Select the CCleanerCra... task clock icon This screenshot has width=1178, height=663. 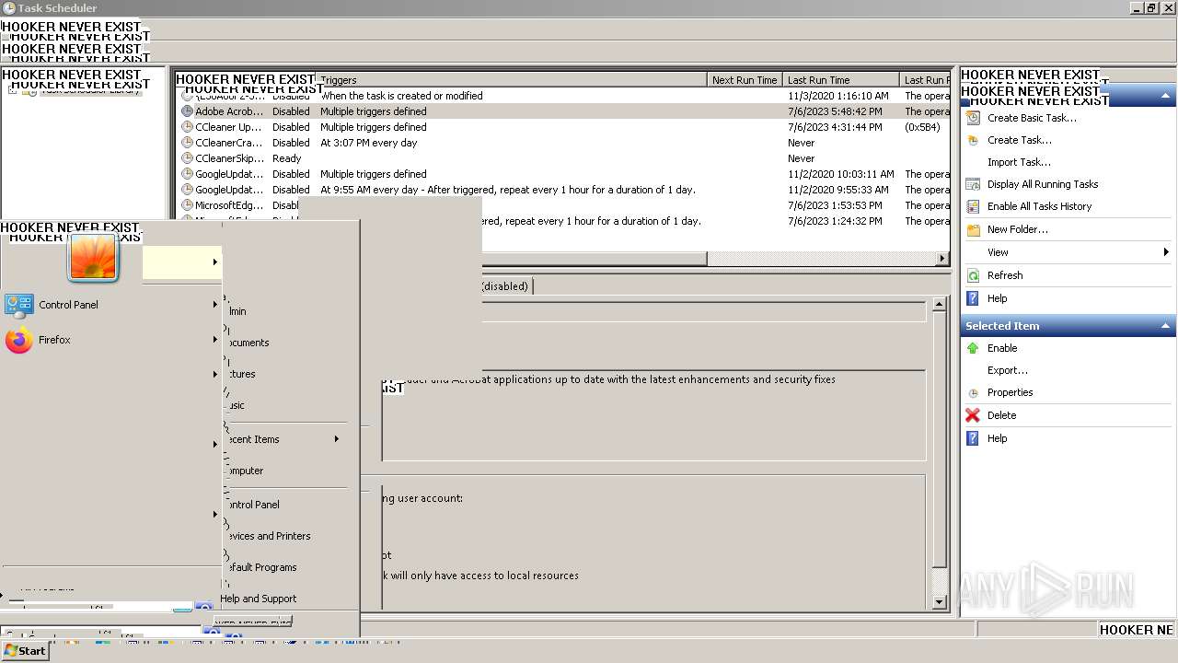coord(187,143)
